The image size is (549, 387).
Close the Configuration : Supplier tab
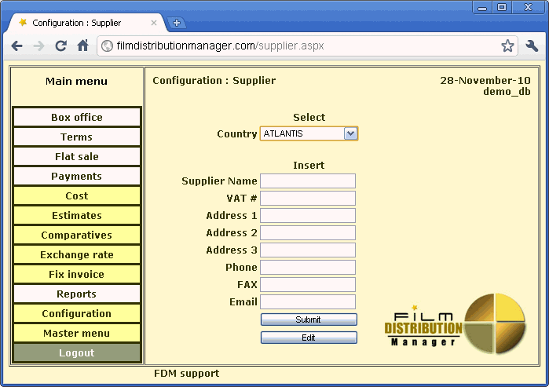(x=154, y=23)
